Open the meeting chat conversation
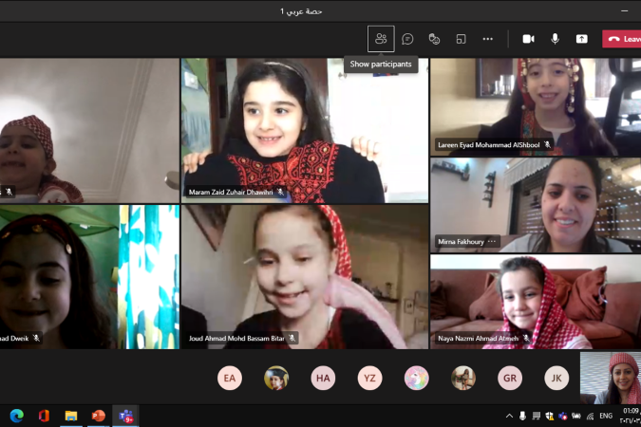641x427 pixels. 407,39
